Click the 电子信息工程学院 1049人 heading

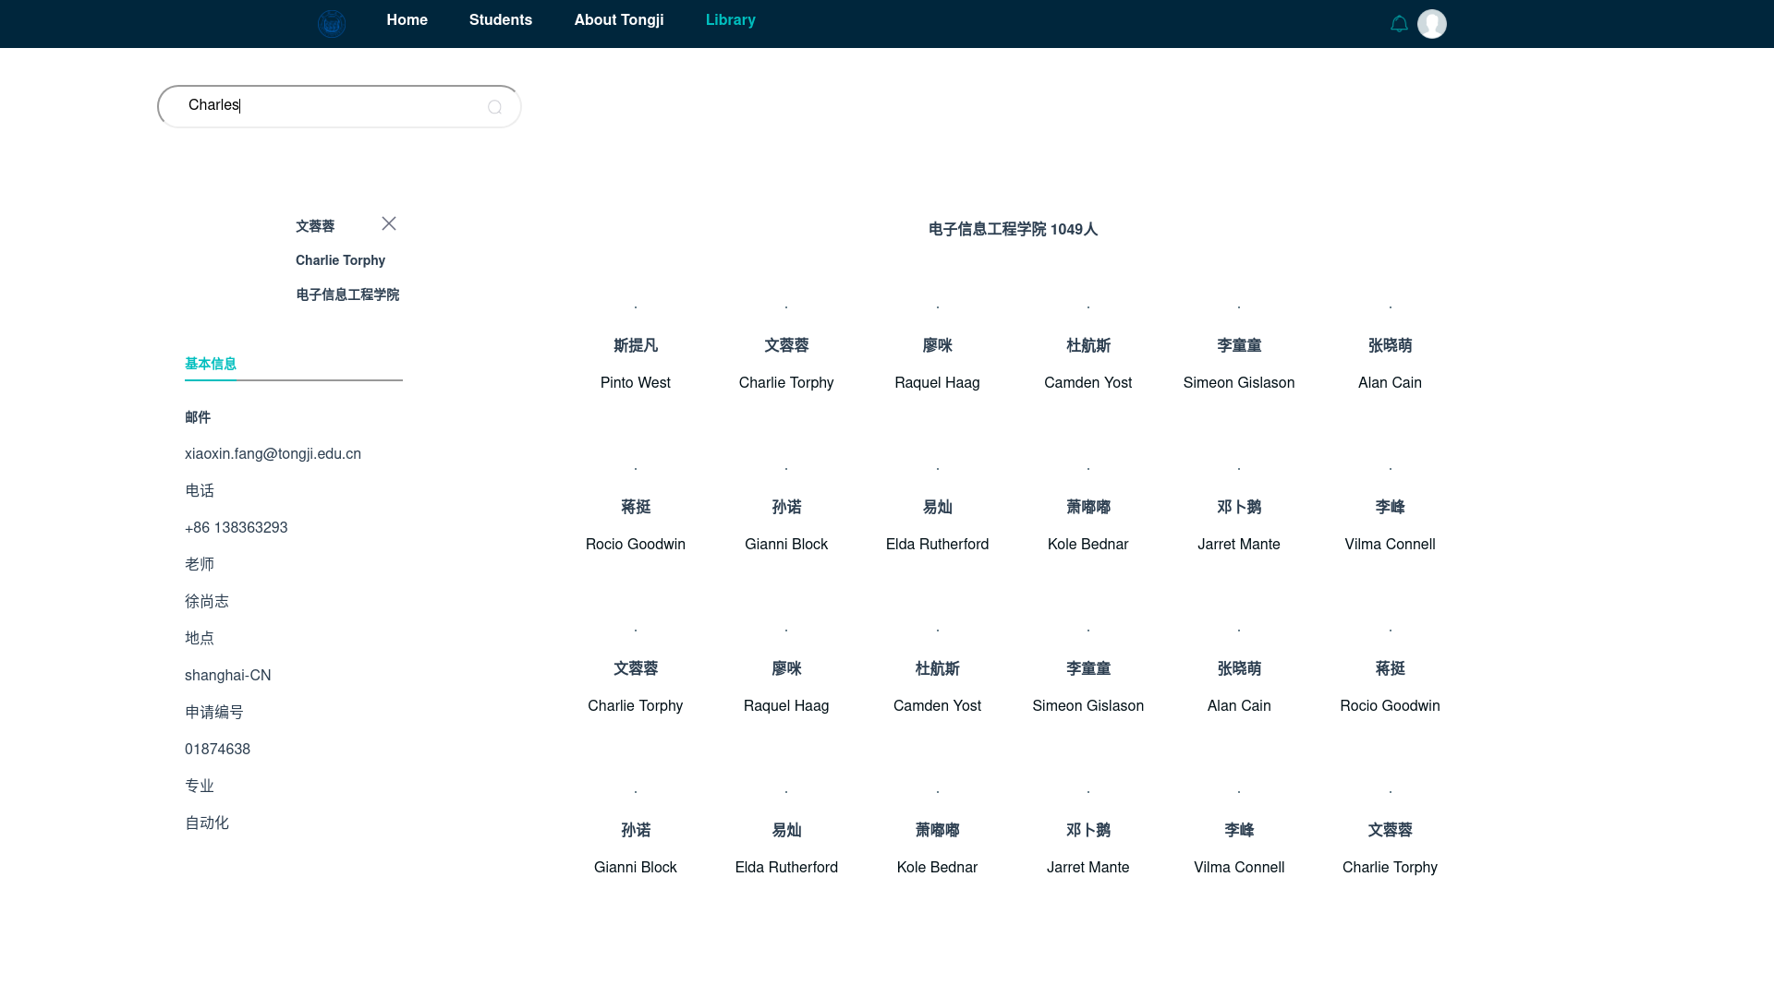1013,229
